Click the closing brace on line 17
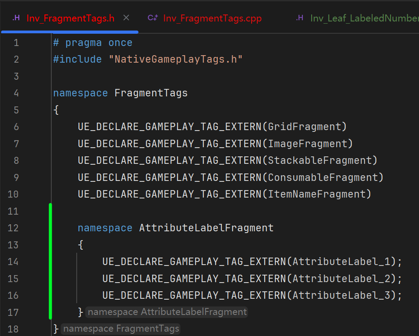 pyautogui.click(x=81, y=312)
